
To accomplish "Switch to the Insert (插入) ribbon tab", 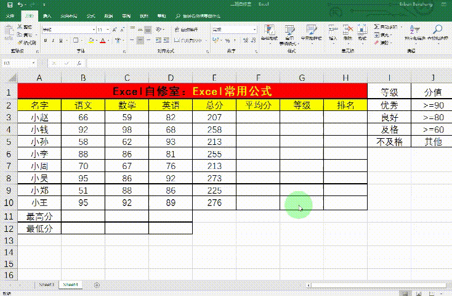I will point(47,16).
